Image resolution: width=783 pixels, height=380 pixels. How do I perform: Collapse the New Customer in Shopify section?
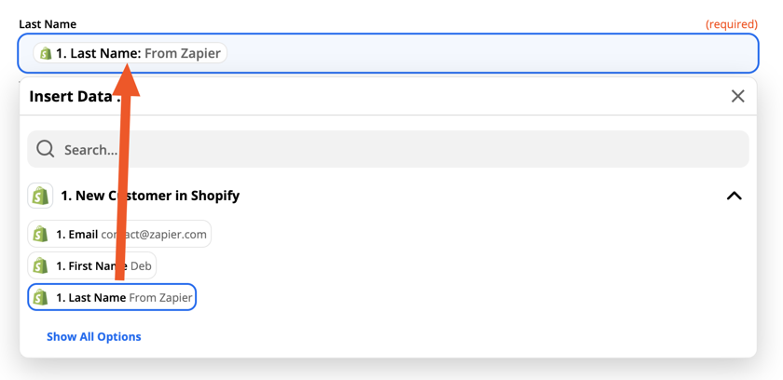coord(734,196)
